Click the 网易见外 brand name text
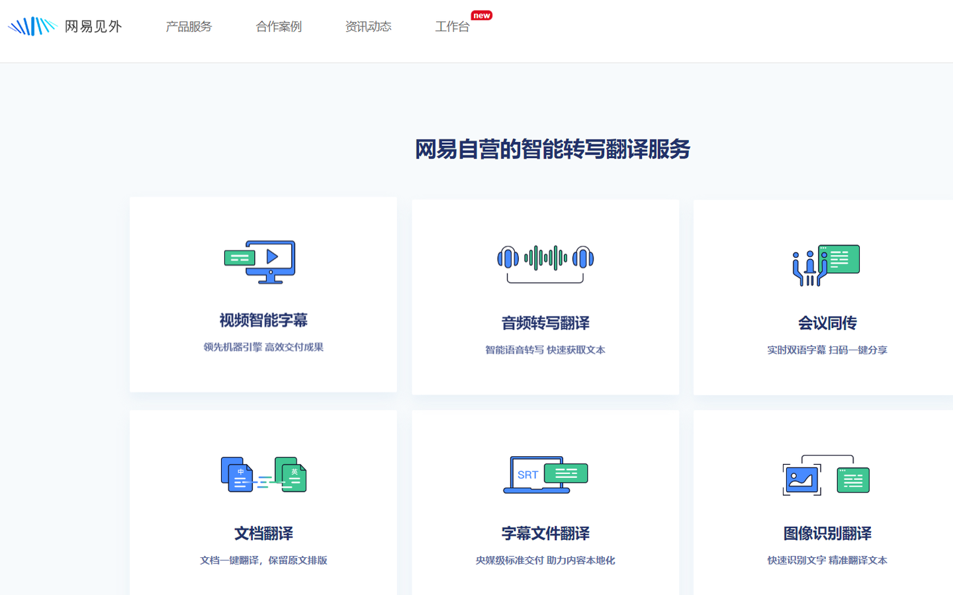The width and height of the screenshot is (953, 595). point(93,26)
